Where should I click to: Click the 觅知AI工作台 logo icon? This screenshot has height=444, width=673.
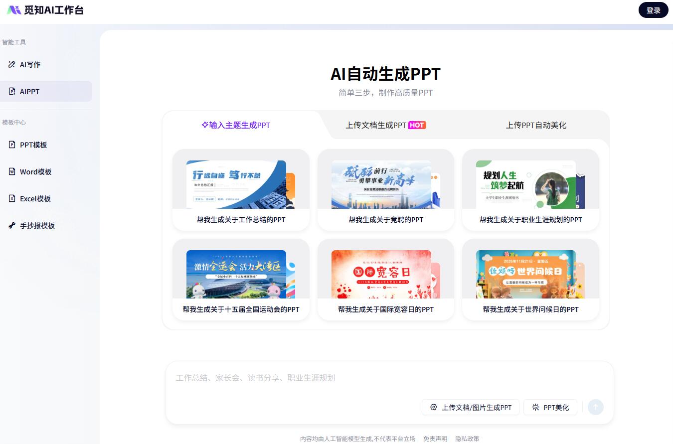pyautogui.click(x=14, y=10)
